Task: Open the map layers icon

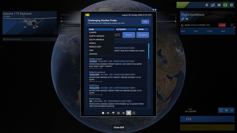Action: pyautogui.click(x=226, y=110)
